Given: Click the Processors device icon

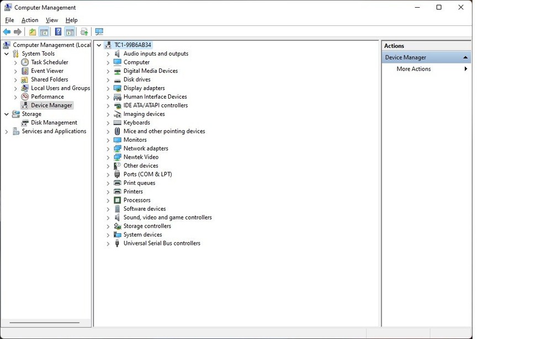Looking at the screenshot, I should point(117,201).
